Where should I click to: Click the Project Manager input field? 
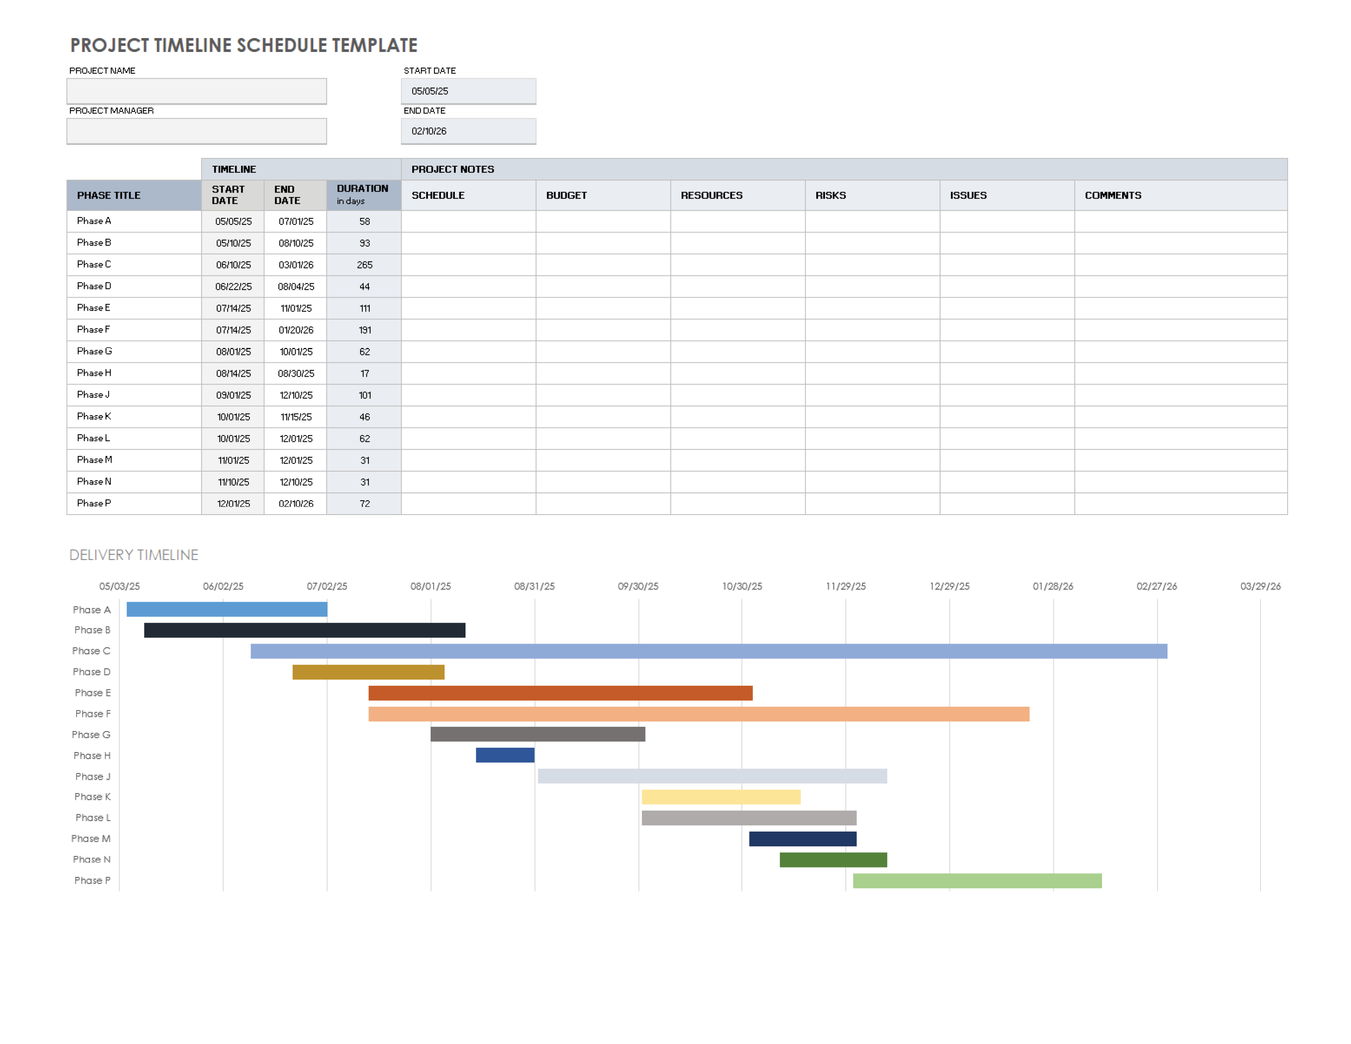coord(197,131)
